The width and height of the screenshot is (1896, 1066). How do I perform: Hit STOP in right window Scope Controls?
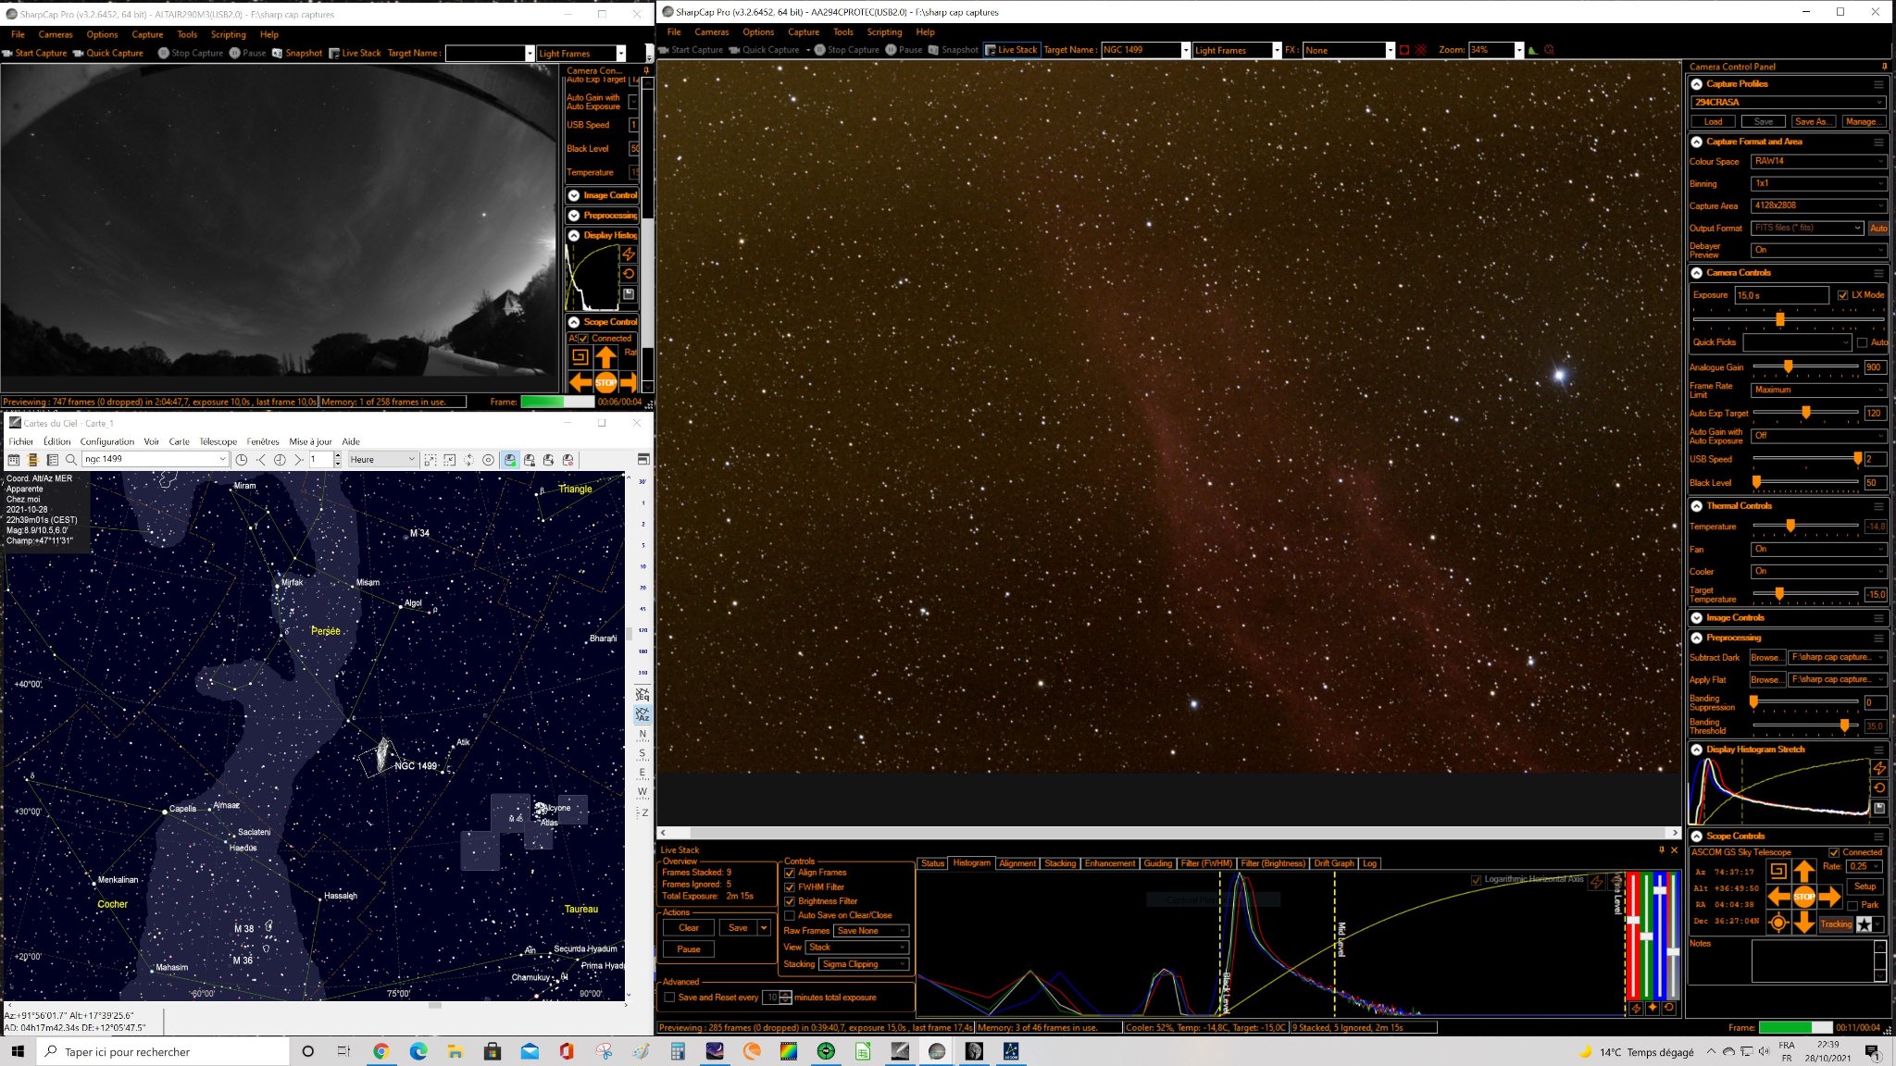pos(1803,897)
